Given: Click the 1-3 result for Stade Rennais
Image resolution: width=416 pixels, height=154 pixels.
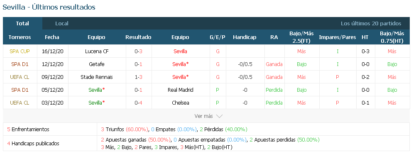Looking at the screenshot, I should tap(139, 77).
